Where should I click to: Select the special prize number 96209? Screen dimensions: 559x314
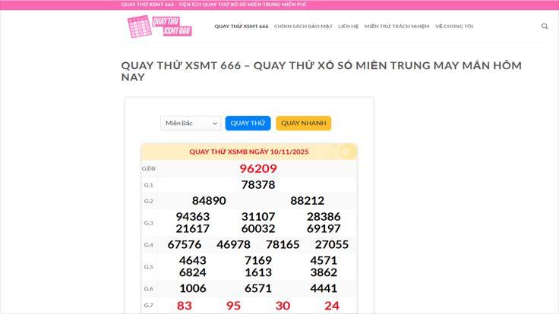(257, 168)
